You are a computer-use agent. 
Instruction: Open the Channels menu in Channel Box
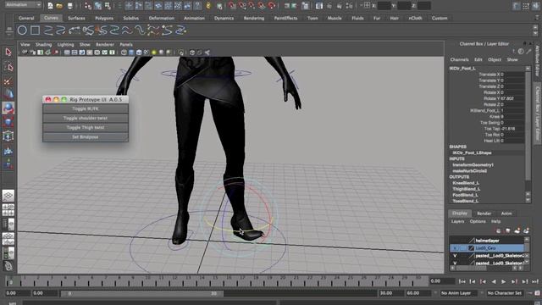(x=459, y=59)
